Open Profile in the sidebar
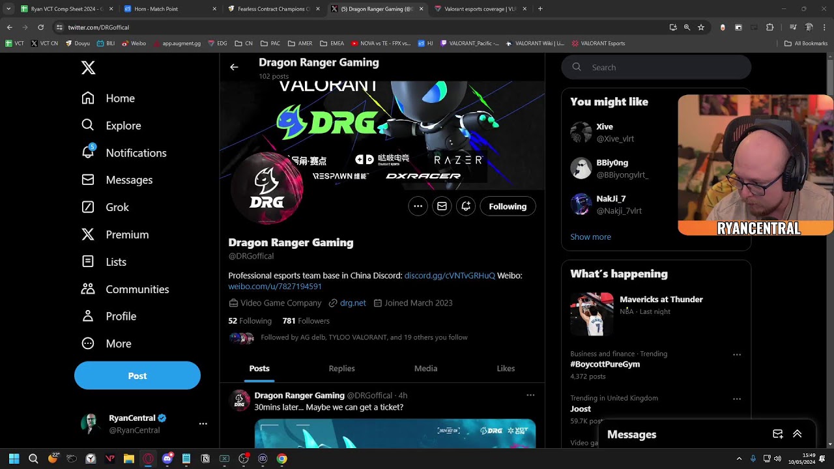The width and height of the screenshot is (834, 469). click(x=109, y=316)
